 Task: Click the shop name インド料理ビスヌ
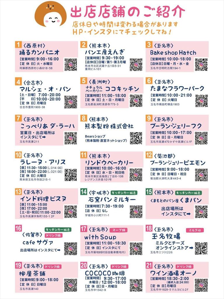pyautogui.click(x=43, y=199)
